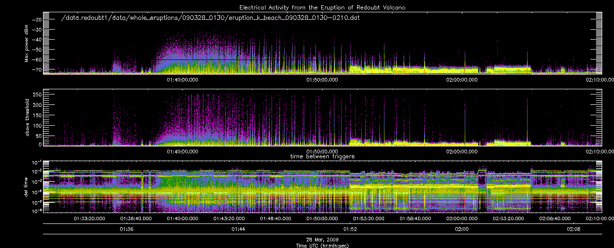Click the 'del time' axis label

pos(27,188)
